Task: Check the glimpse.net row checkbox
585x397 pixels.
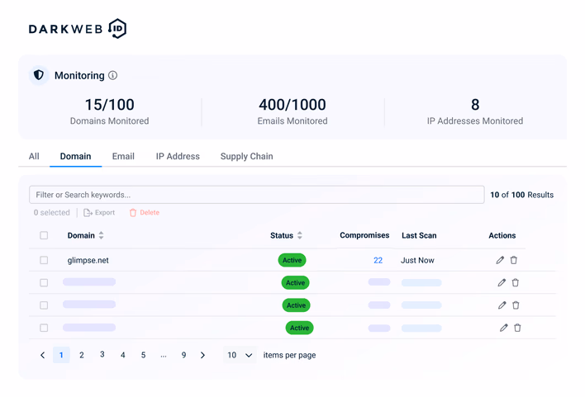Action: tap(44, 260)
